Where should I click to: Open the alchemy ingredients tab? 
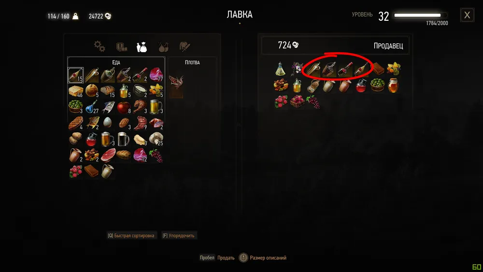(163, 47)
